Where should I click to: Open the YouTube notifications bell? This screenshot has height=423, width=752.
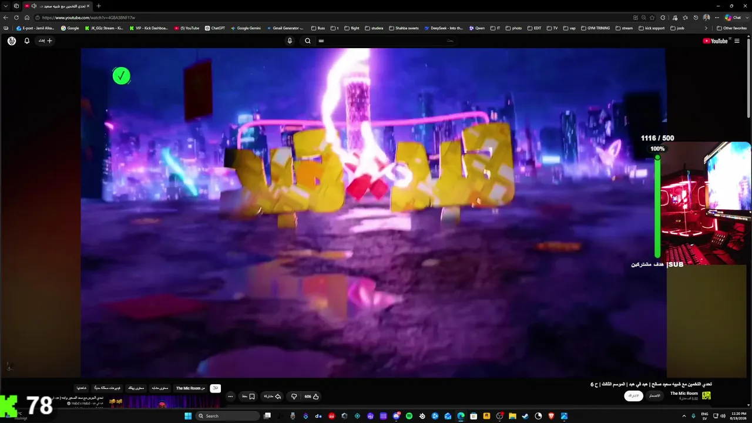[26, 41]
